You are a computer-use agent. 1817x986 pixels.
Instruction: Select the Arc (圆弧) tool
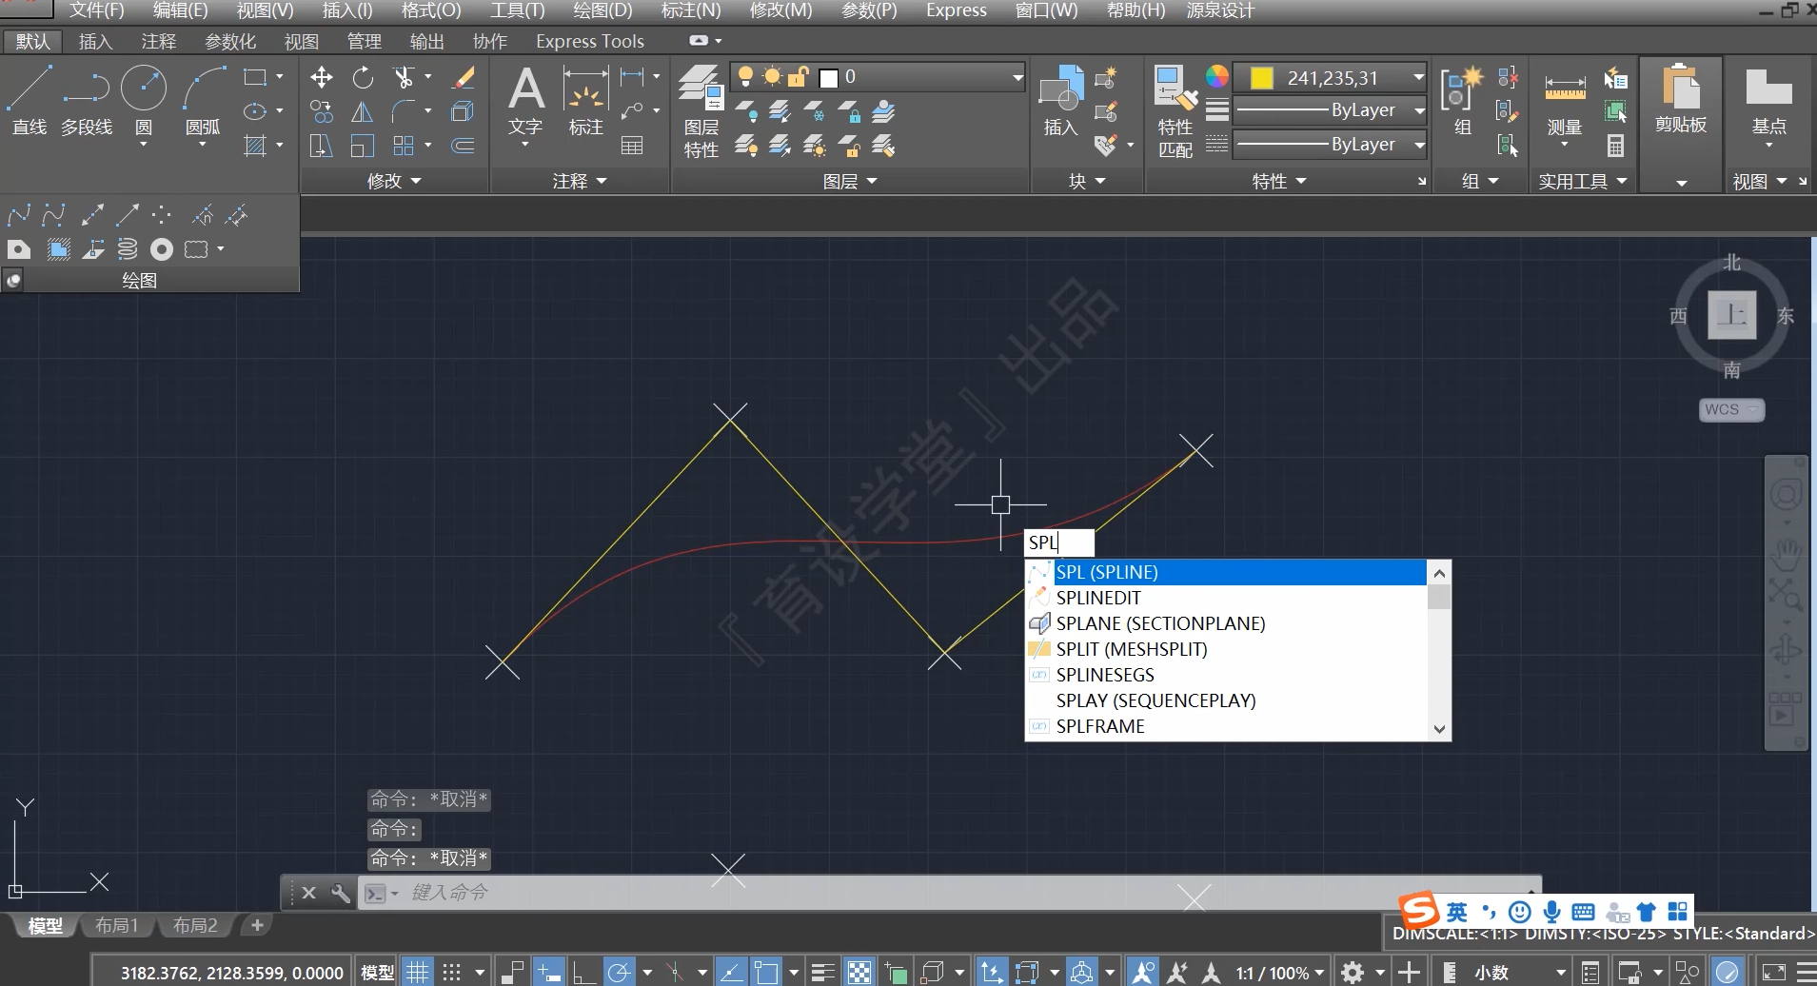coord(203,100)
